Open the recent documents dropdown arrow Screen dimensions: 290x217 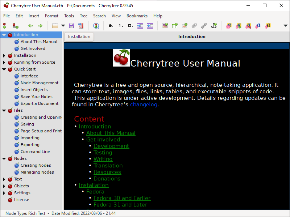[63, 26]
